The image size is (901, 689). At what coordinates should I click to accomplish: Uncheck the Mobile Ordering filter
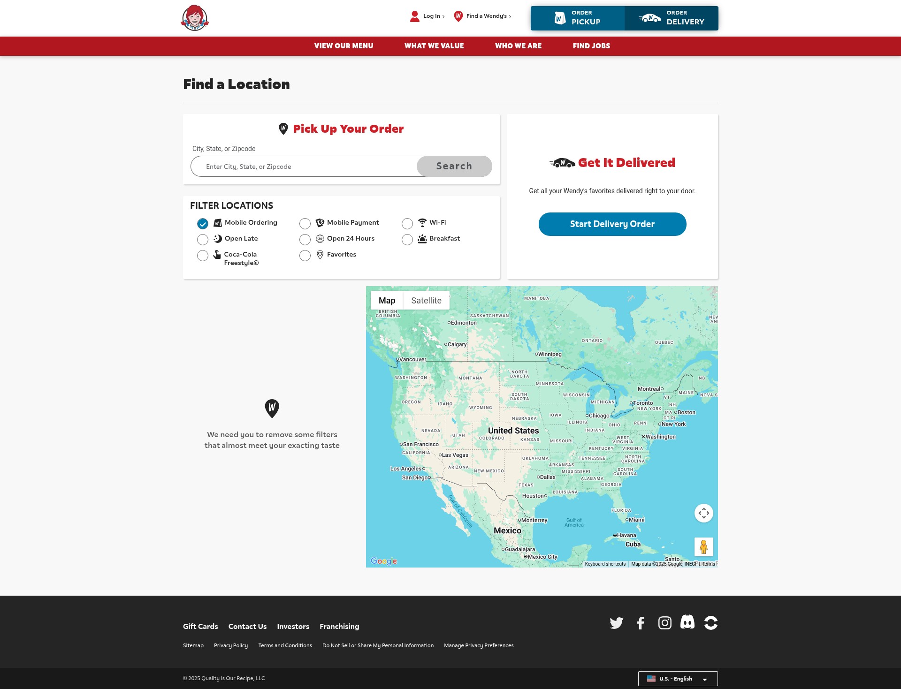click(x=203, y=224)
